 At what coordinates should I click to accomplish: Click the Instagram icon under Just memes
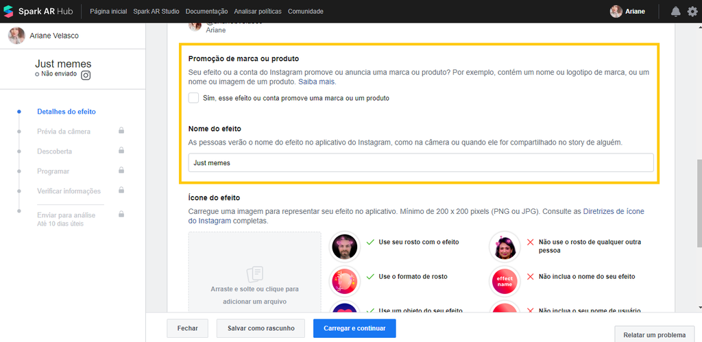pos(86,75)
